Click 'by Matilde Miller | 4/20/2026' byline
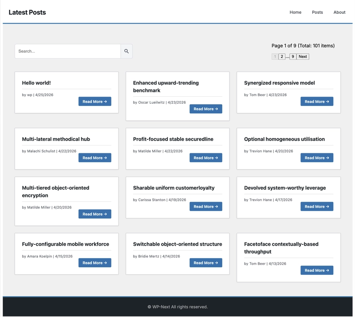 pos(47,207)
